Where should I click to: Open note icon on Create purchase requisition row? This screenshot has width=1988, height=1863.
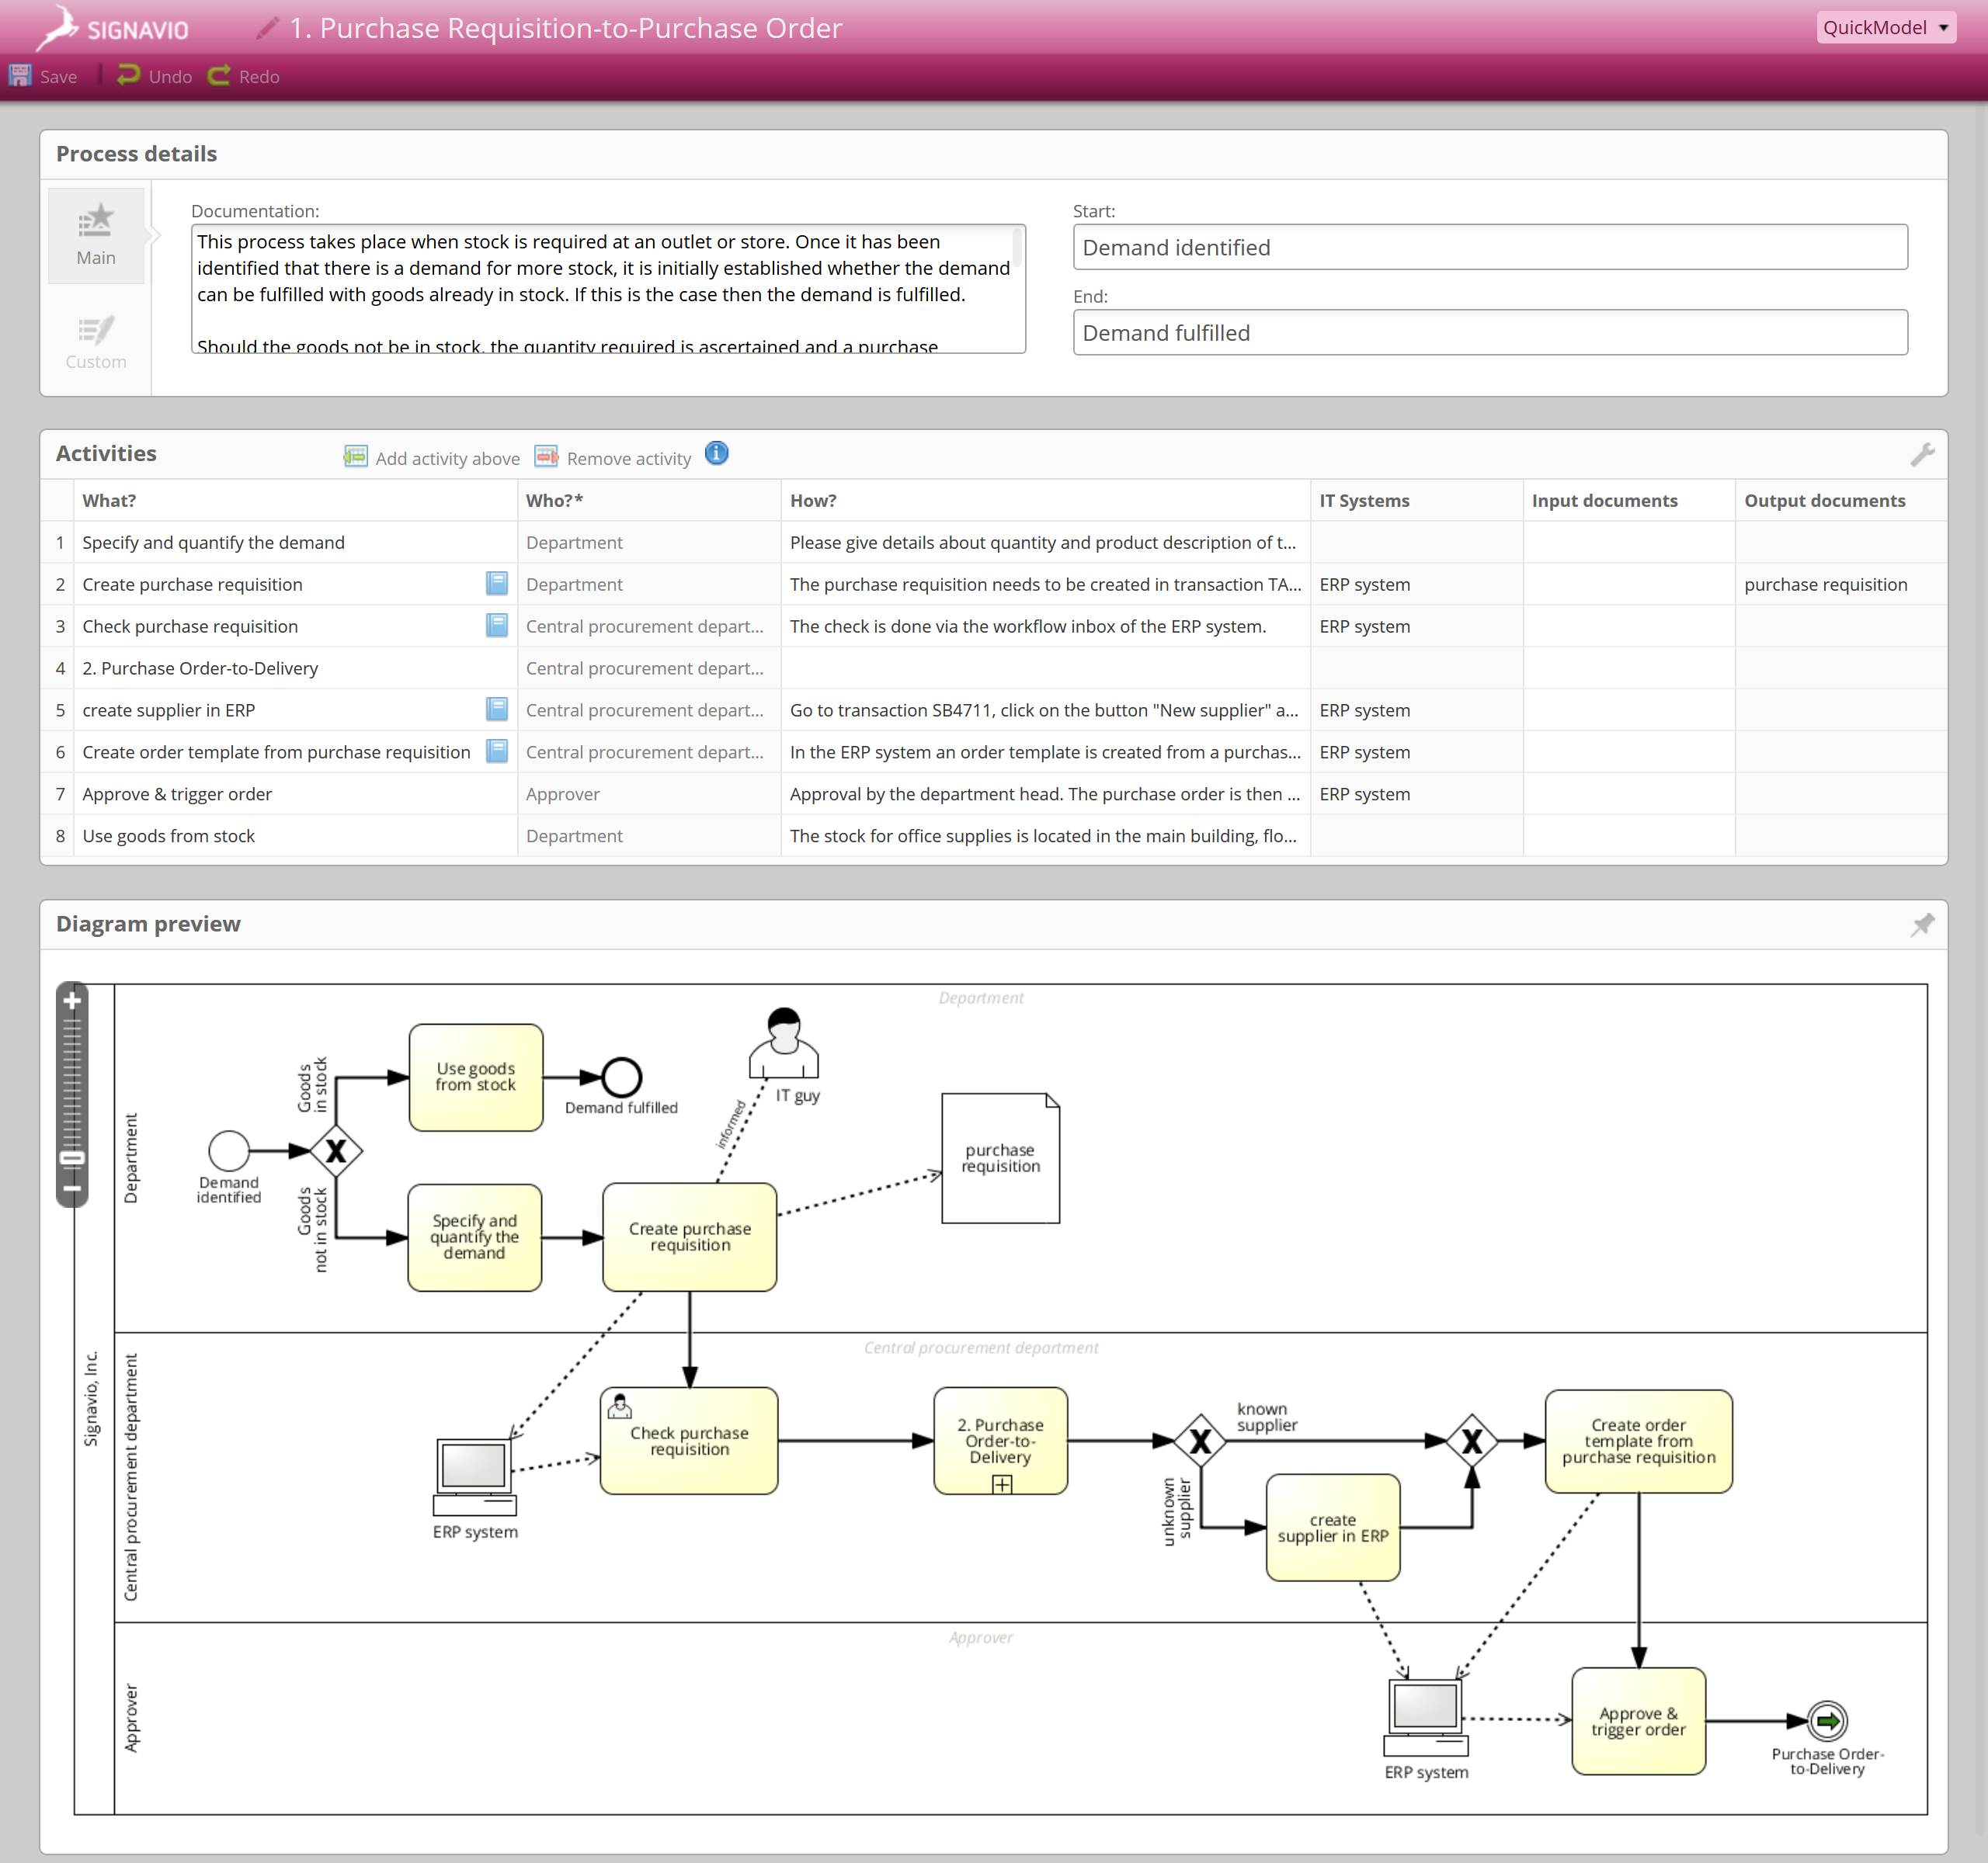point(496,584)
